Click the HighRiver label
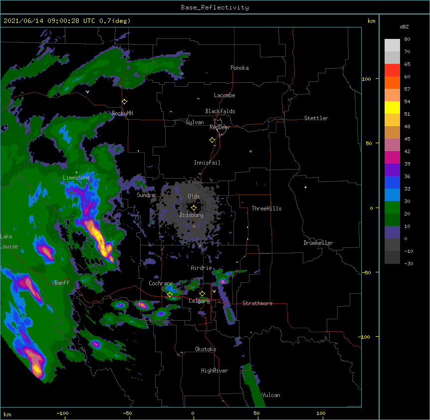430x420 pixels. pyautogui.click(x=215, y=371)
